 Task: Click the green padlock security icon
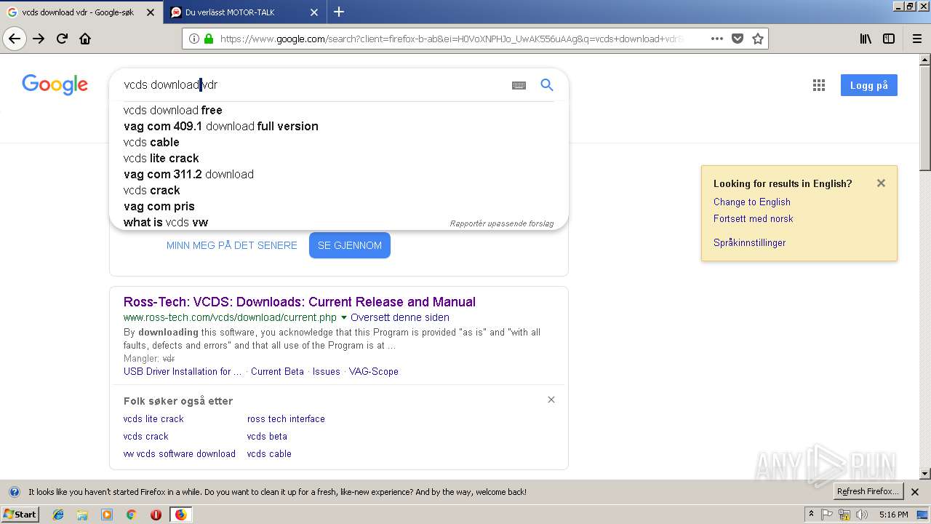pyautogui.click(x=209, y=39)
